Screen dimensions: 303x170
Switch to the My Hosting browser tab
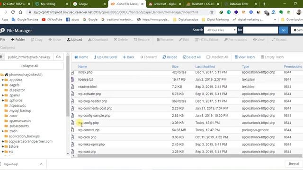pos(52,4)
